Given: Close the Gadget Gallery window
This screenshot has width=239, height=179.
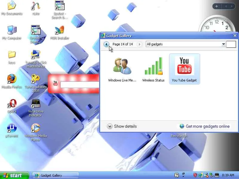Looking at the screenshot, I should coord(235,36).
